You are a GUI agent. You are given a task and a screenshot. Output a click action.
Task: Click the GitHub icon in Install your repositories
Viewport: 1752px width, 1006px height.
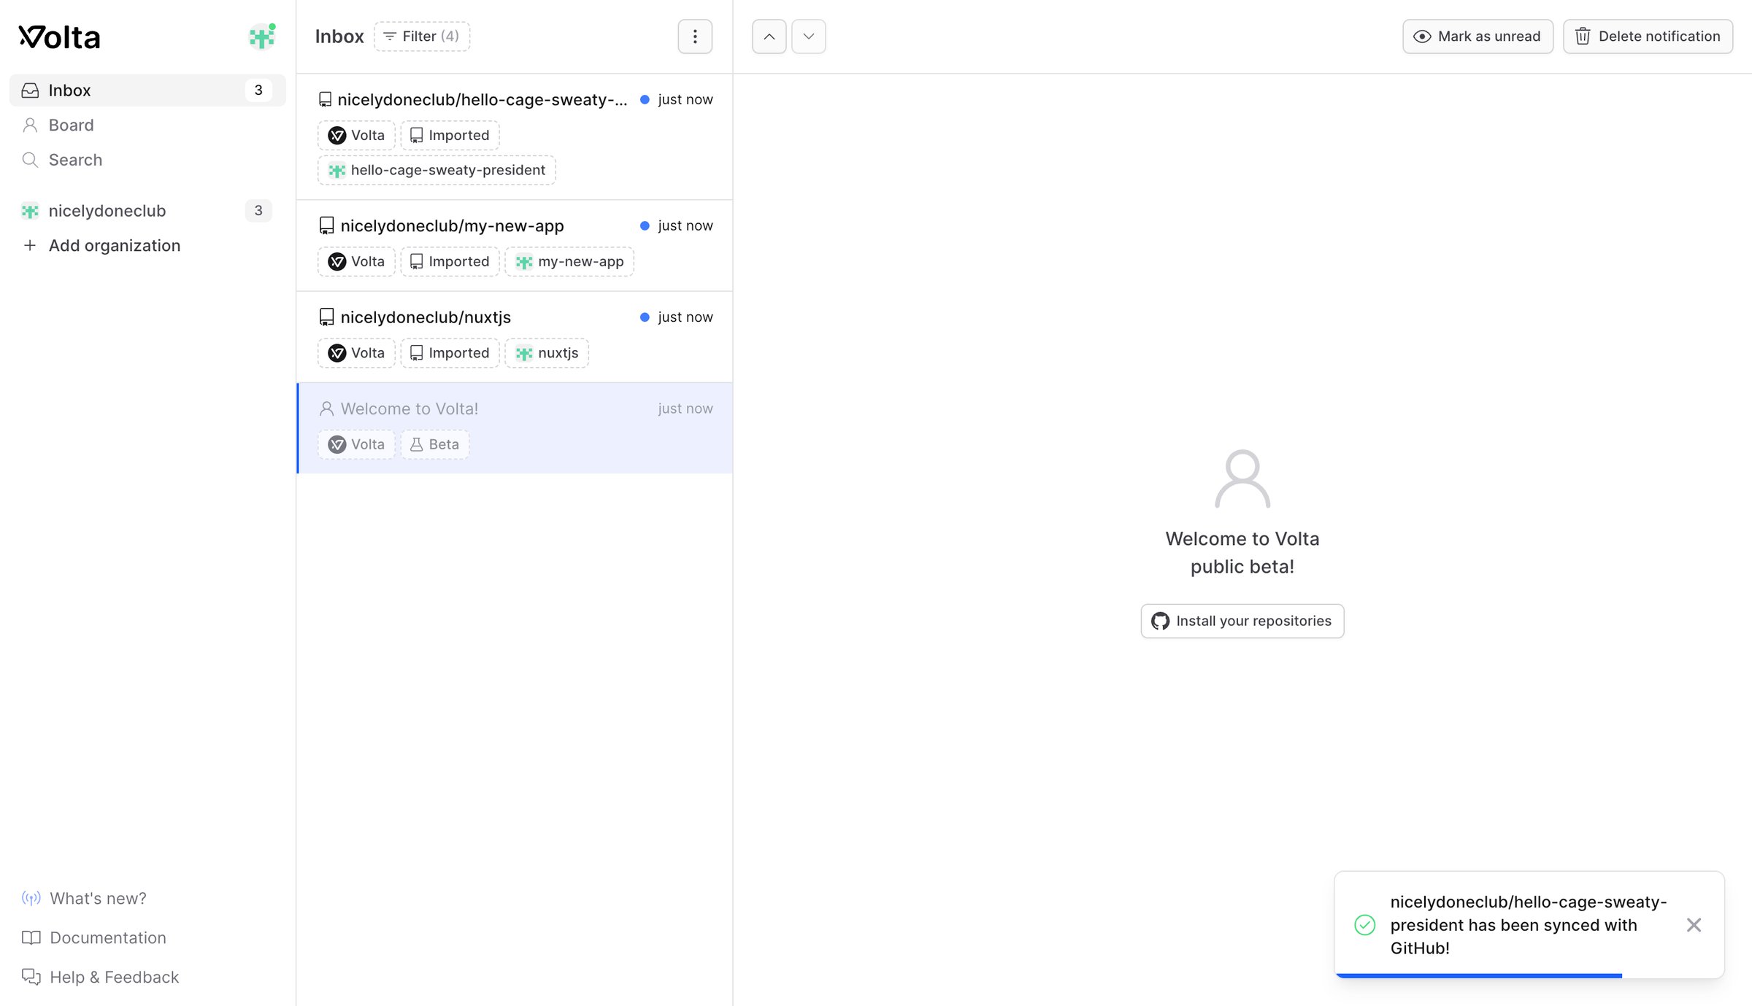(x=1160, y=622)
